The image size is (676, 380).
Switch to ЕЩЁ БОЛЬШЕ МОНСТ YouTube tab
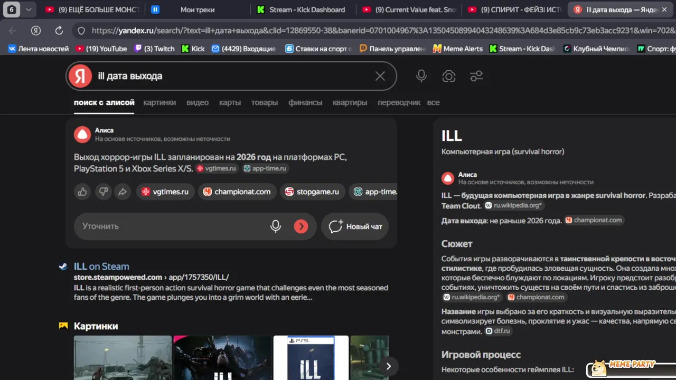coord(91,9)
